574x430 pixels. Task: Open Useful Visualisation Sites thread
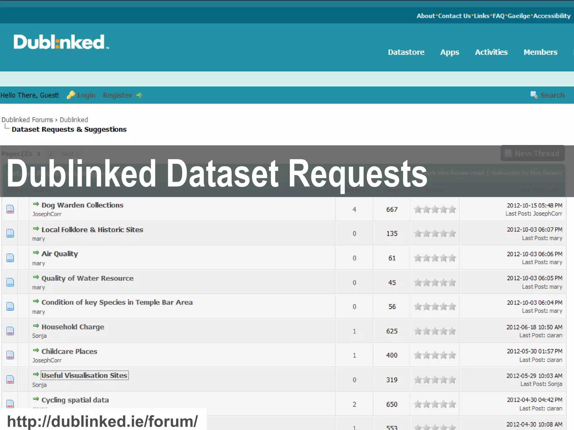click(84, 375)
